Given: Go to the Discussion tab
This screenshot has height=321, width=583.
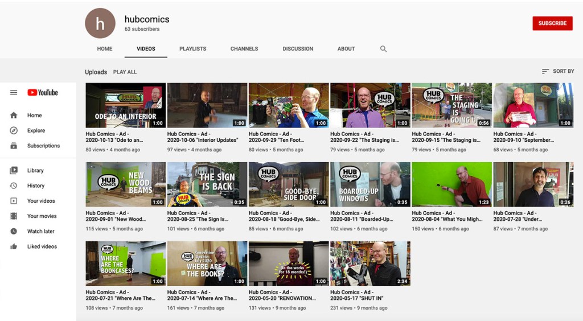Looking at the screenshot, I should (x=298, y=49).
